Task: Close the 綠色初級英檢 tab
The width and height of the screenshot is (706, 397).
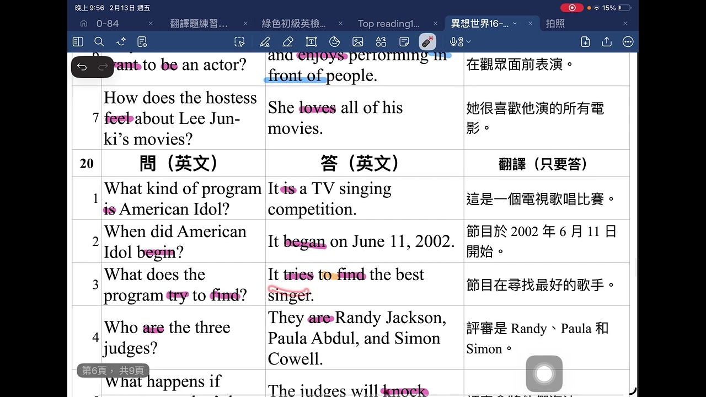Action: (x=340, y=24)
